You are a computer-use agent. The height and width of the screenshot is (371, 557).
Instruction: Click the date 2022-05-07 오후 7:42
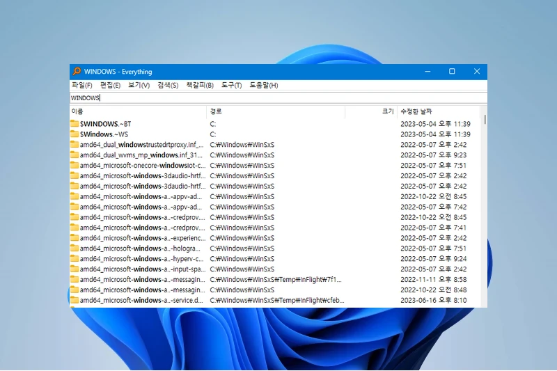click(x=433, y=207)
